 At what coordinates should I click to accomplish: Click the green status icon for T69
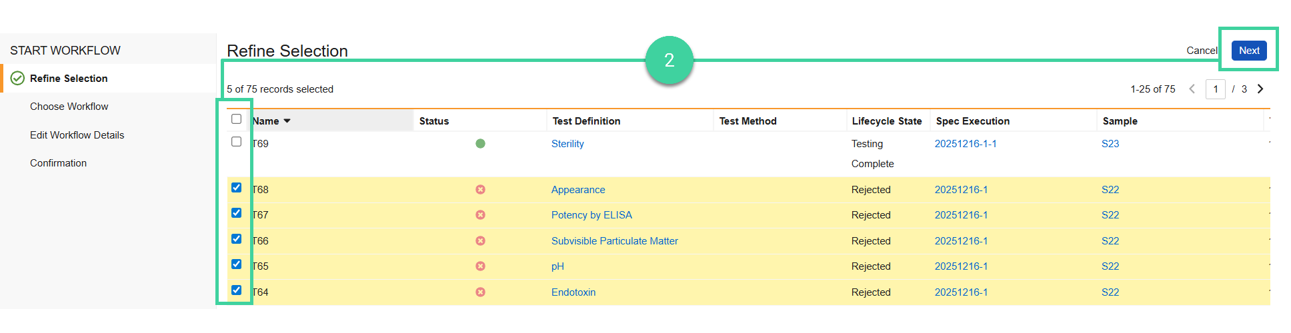coord(480,143)
